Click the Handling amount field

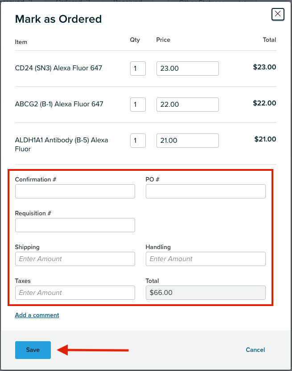(206, 259)
